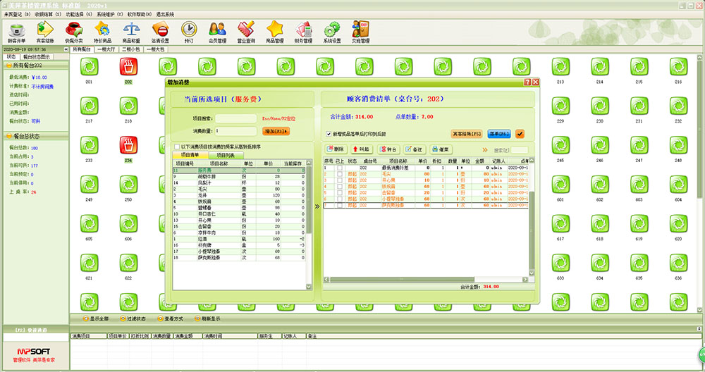Click the 落单[F6] button

coord(498,133)
